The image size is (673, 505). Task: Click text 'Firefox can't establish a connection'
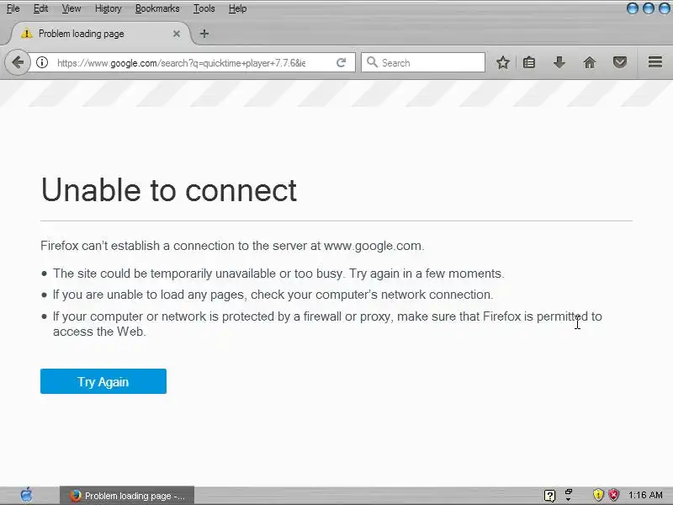[139, 246]
